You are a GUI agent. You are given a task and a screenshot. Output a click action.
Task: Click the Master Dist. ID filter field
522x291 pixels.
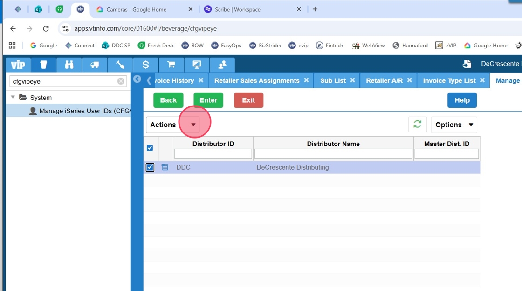coord(446,153)
